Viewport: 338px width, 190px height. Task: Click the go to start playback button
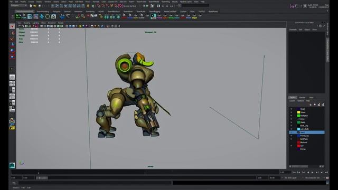pyautogui.click(x=294, y=173)
